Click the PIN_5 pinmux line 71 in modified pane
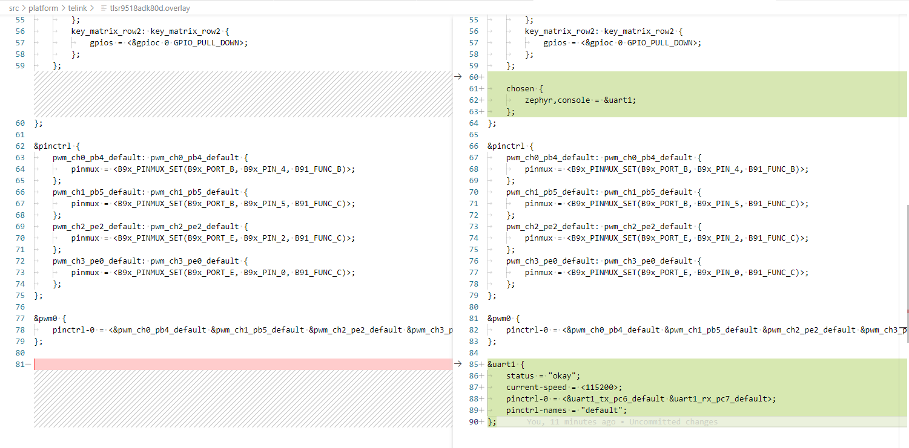The image size is (909, 448). pos(667,203)
